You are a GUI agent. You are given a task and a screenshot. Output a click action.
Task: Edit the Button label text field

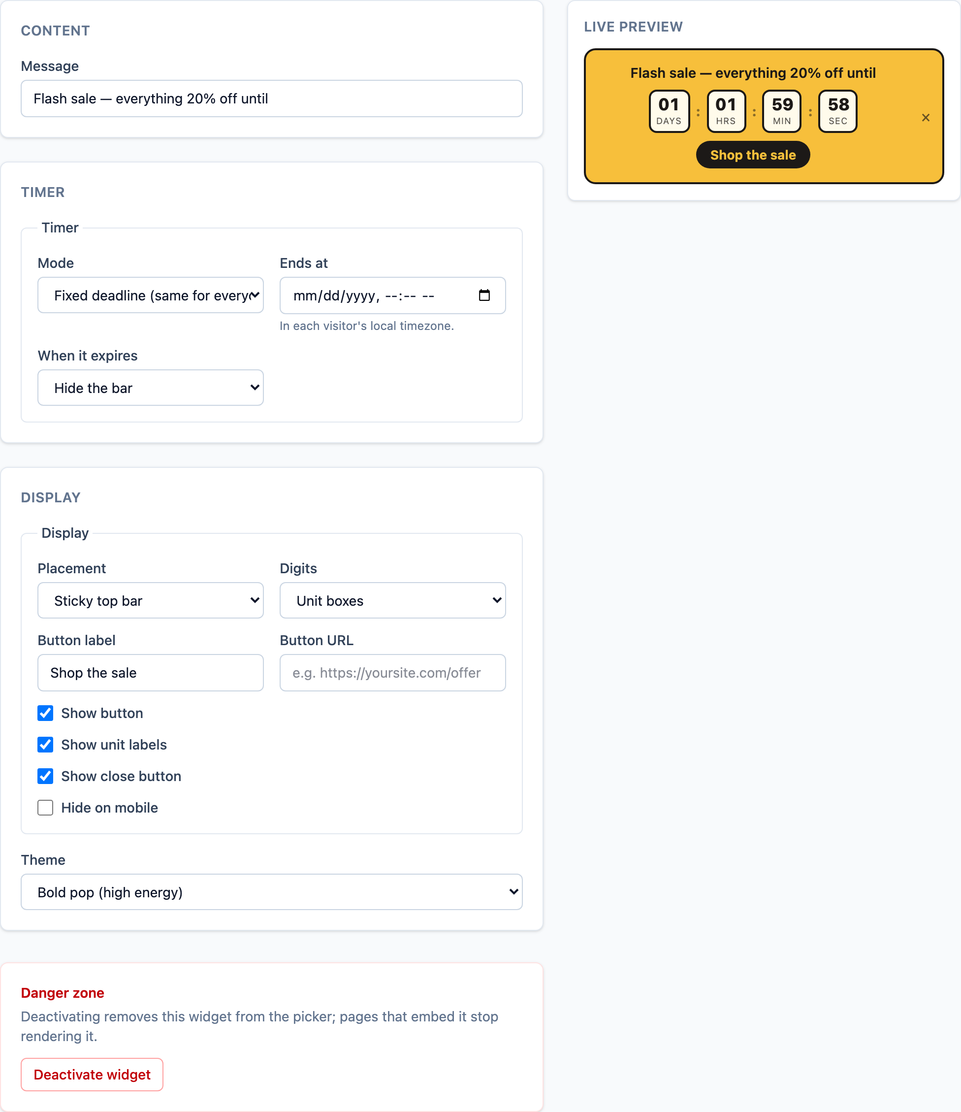(151, 672)
